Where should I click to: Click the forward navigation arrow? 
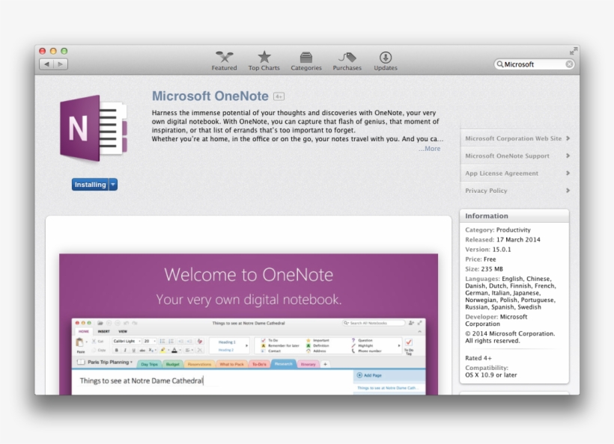coord(60,64)
